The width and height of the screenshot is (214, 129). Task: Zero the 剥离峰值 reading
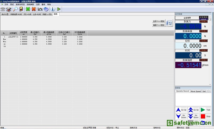click(204, 31)
